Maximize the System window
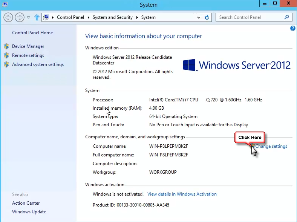The width and height of the screenshot is (297, 222). (x=275, y=3)
